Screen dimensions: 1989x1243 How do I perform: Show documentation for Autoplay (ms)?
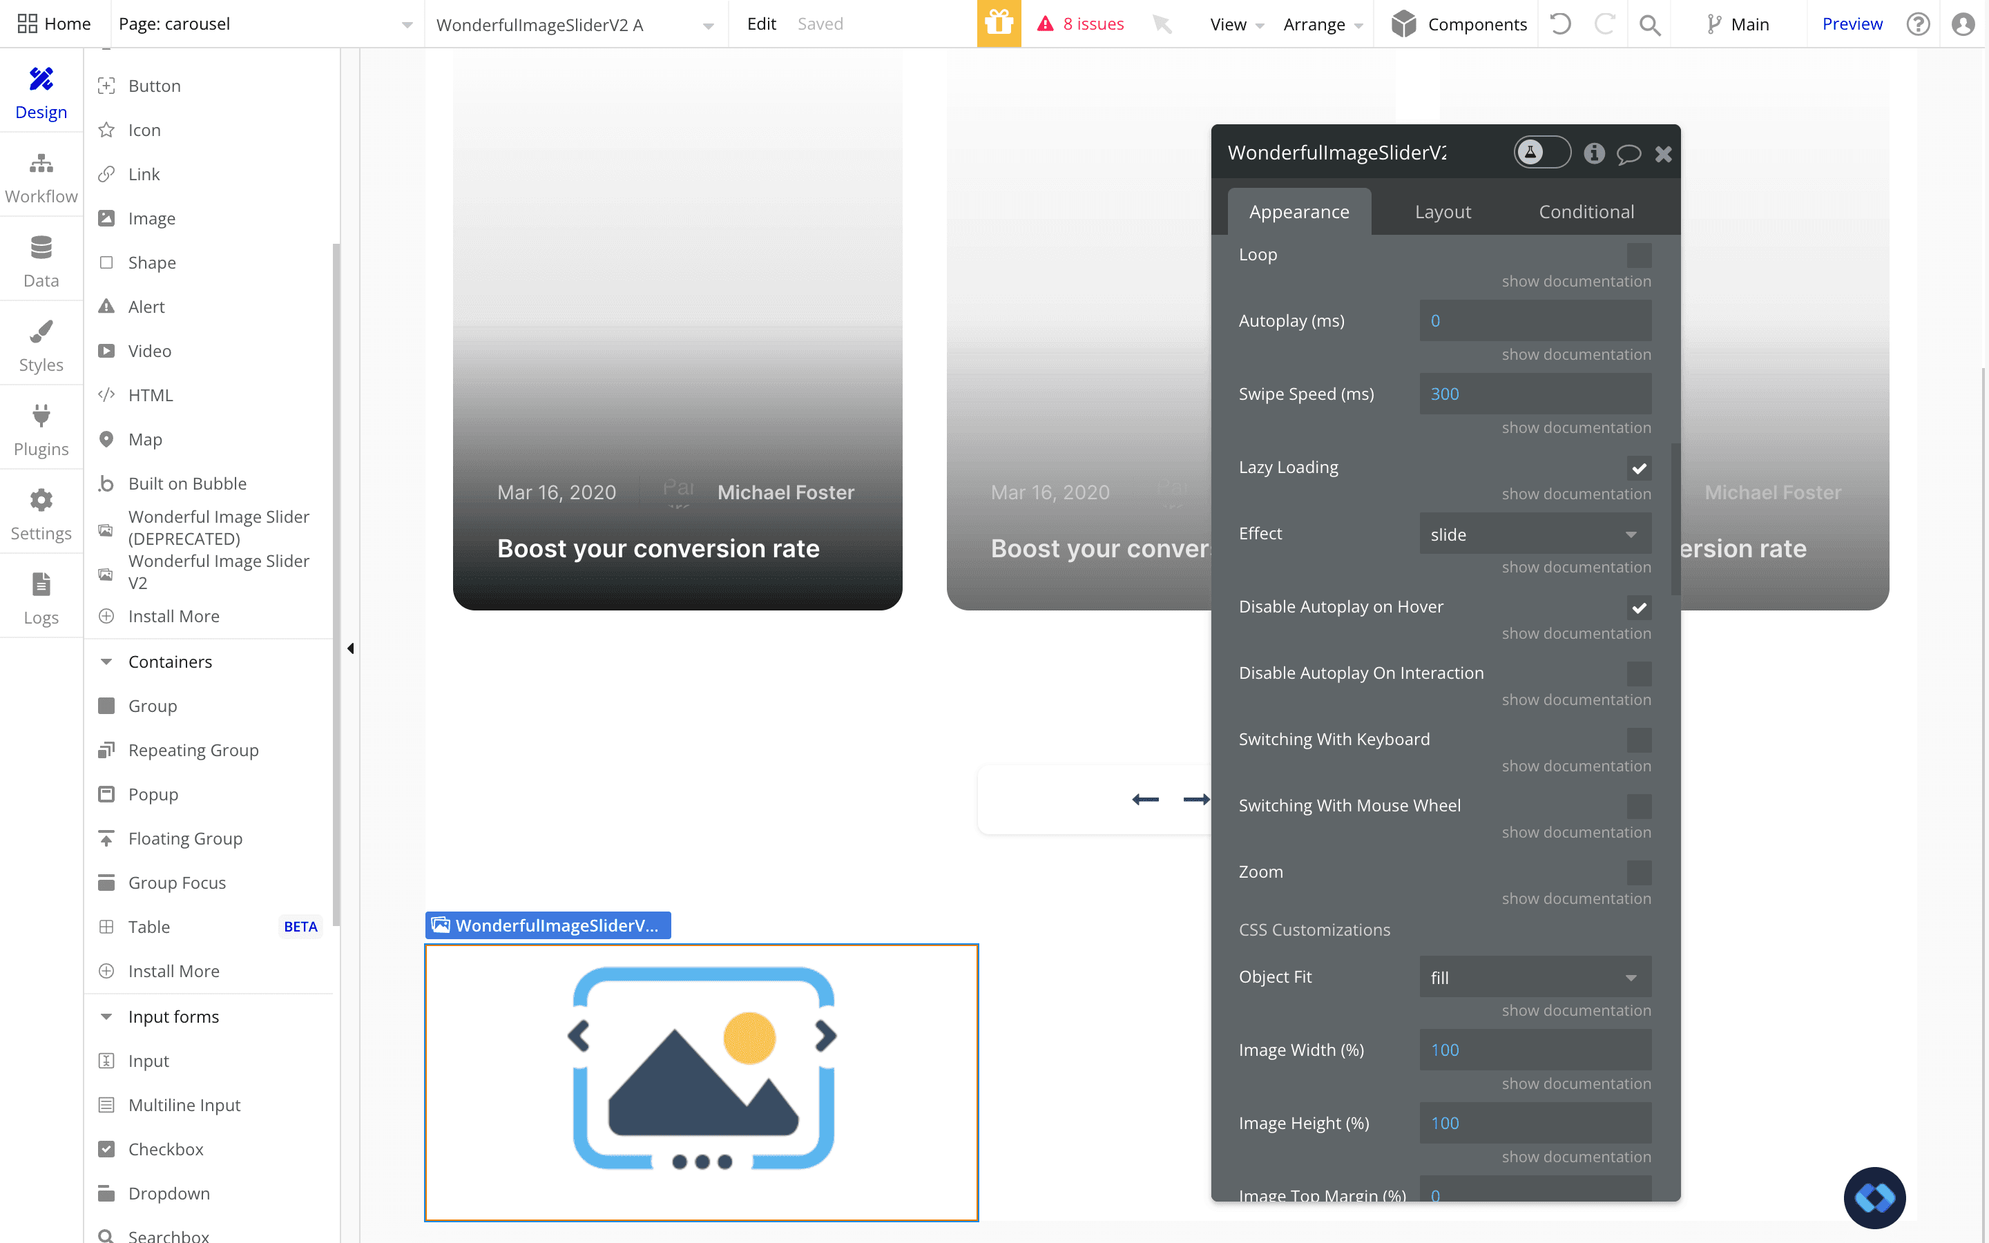tap(1575, 354)
